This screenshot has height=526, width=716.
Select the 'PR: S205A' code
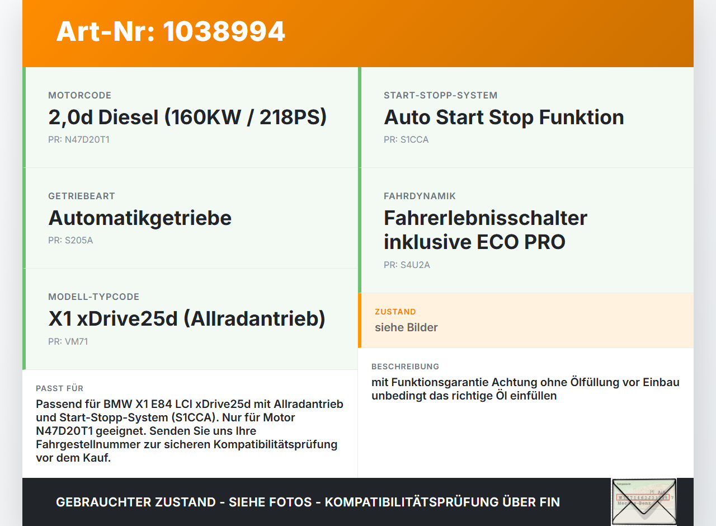click(x=70, y=241)
